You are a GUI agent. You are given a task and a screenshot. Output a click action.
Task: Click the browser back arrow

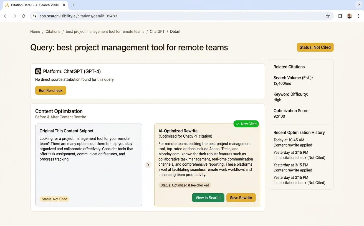click(x=6, y=16)
